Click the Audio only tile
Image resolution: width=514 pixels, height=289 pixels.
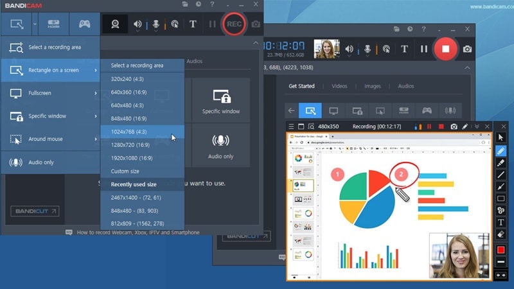pyautogui.click(x=221, y=146)
